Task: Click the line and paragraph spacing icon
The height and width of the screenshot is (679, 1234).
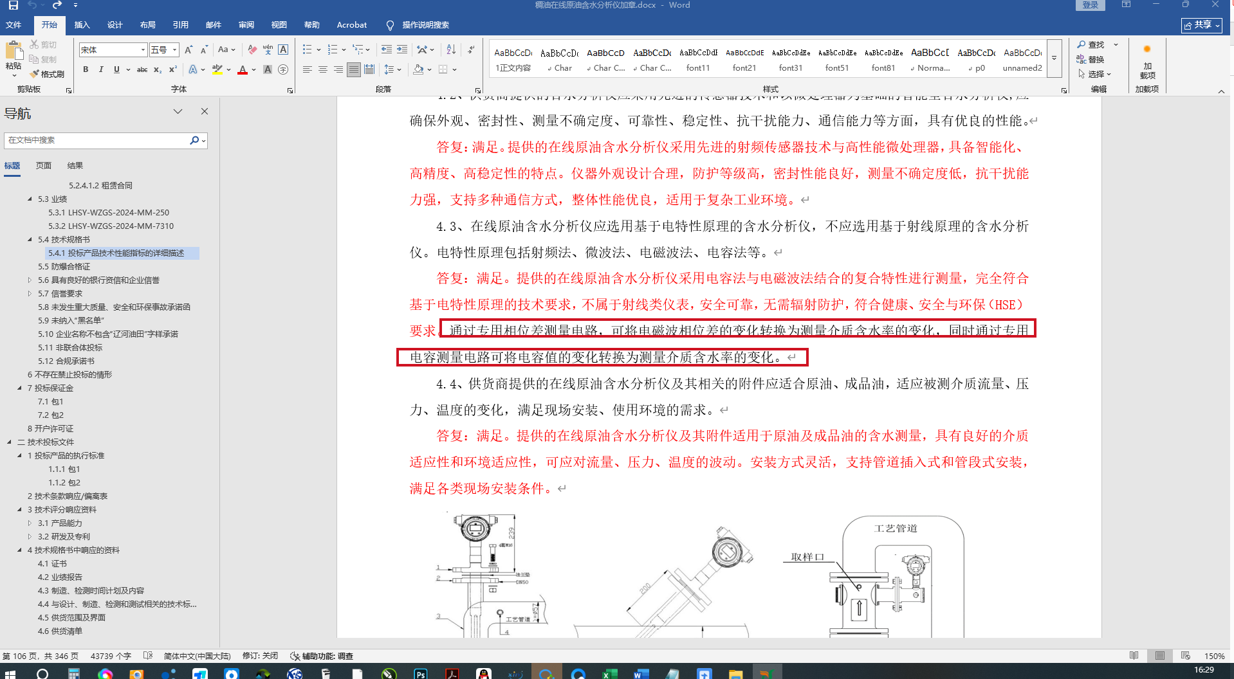Action: (x=389, y=69)
